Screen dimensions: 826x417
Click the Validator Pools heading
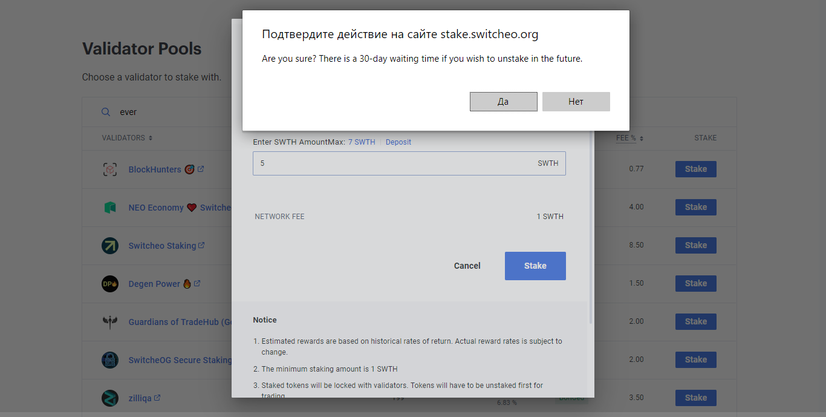(141, 49)
